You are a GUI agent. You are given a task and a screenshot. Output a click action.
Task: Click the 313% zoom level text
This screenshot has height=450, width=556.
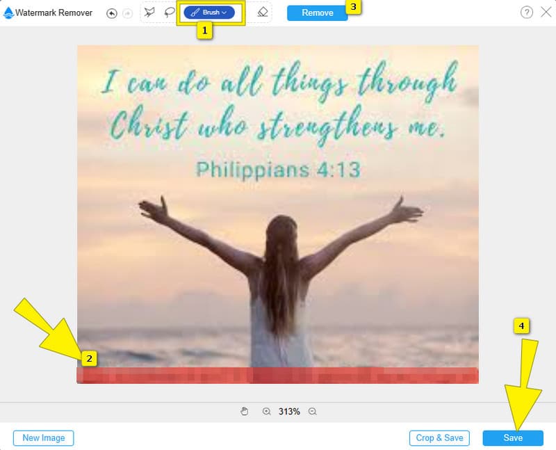click(x=289, y=412)
